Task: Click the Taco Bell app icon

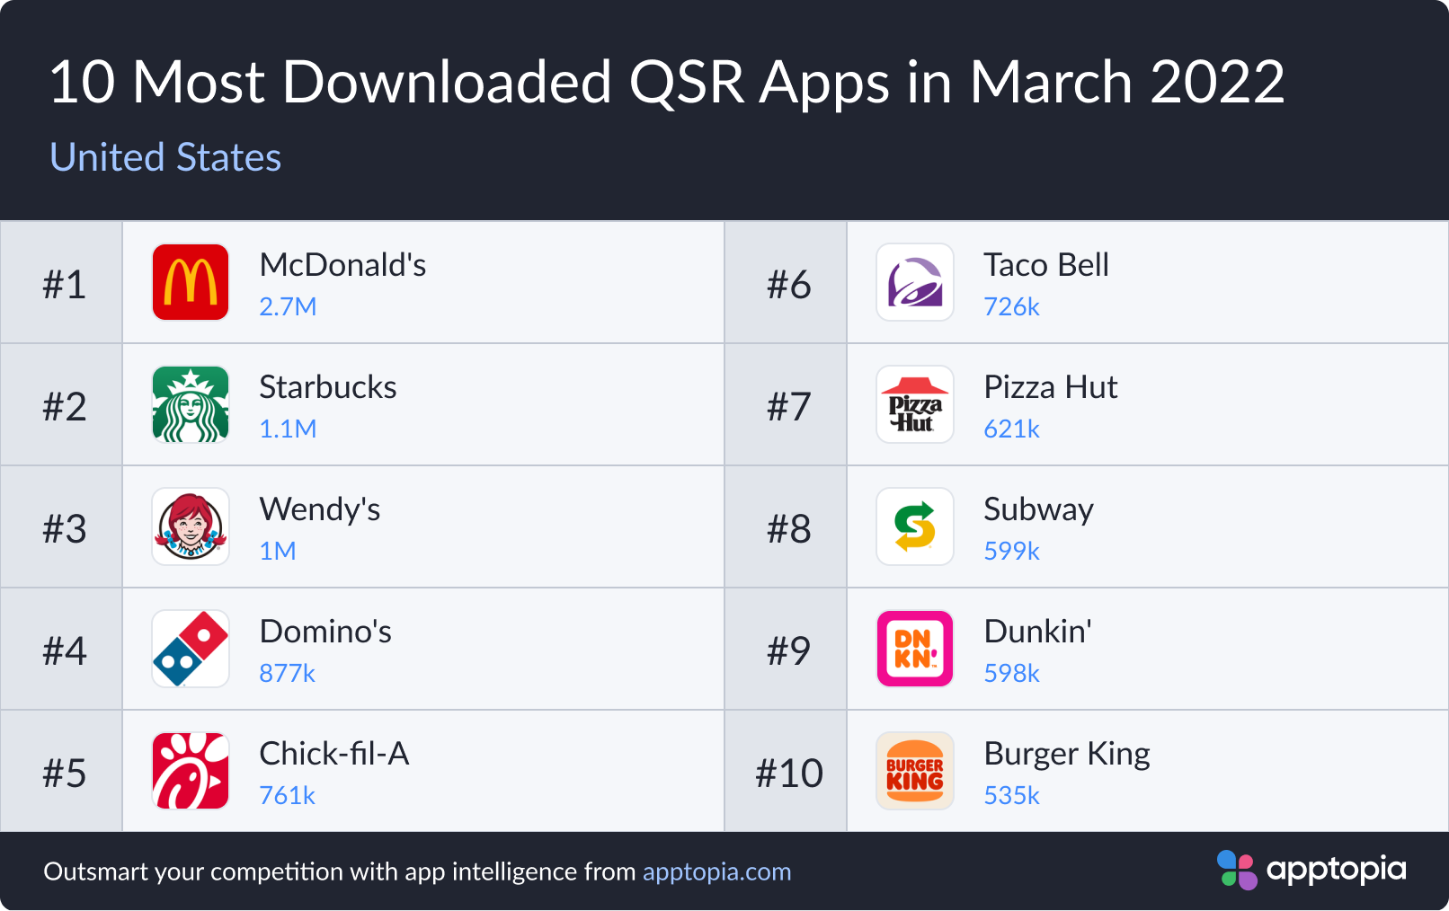Action: (915, 282)
